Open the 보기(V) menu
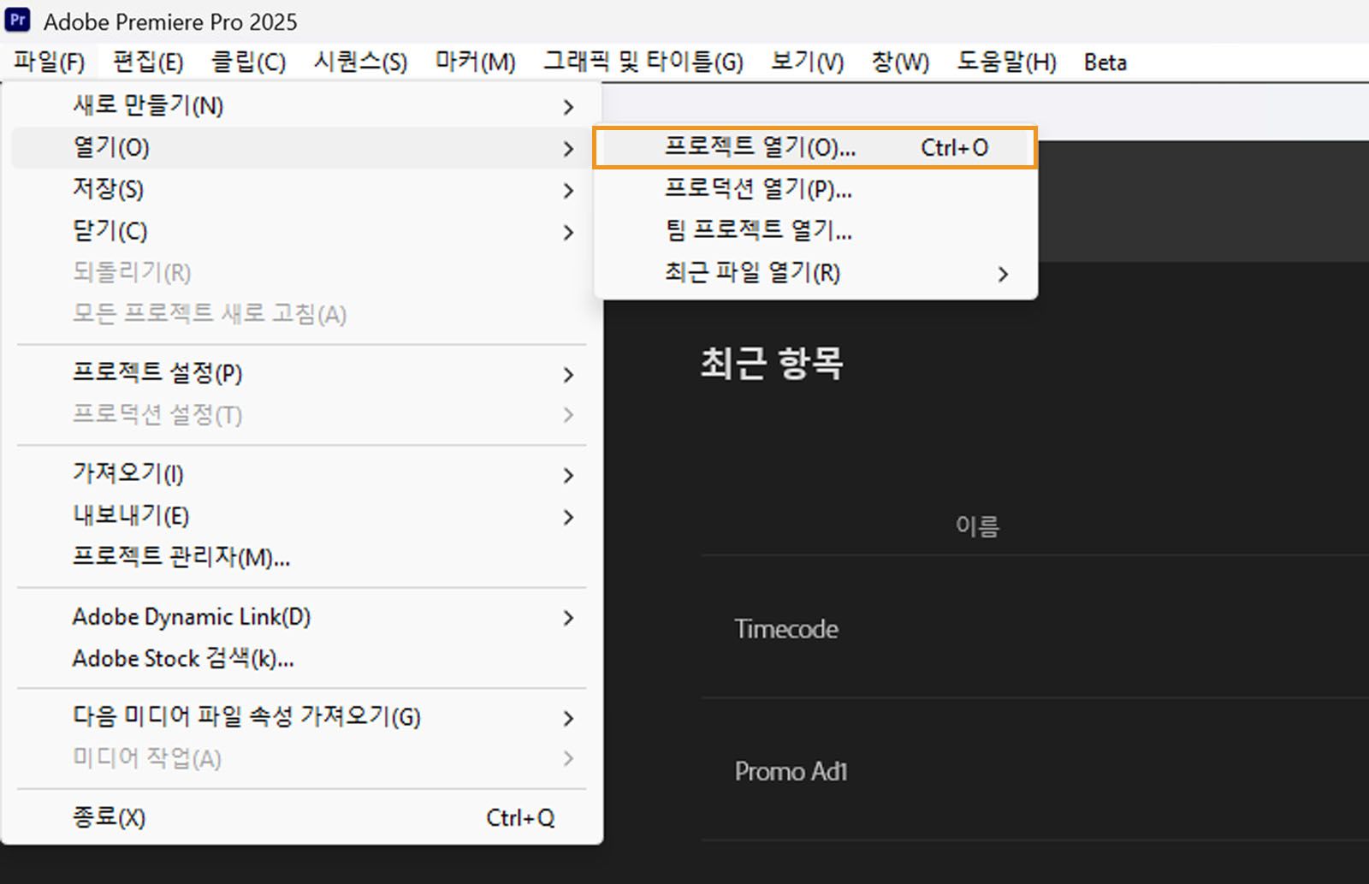This screenshot has width=1369, height=884. point(807,62)
